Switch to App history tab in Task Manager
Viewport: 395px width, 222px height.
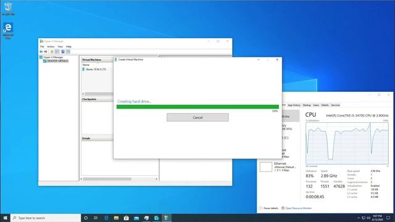[294, 105]
